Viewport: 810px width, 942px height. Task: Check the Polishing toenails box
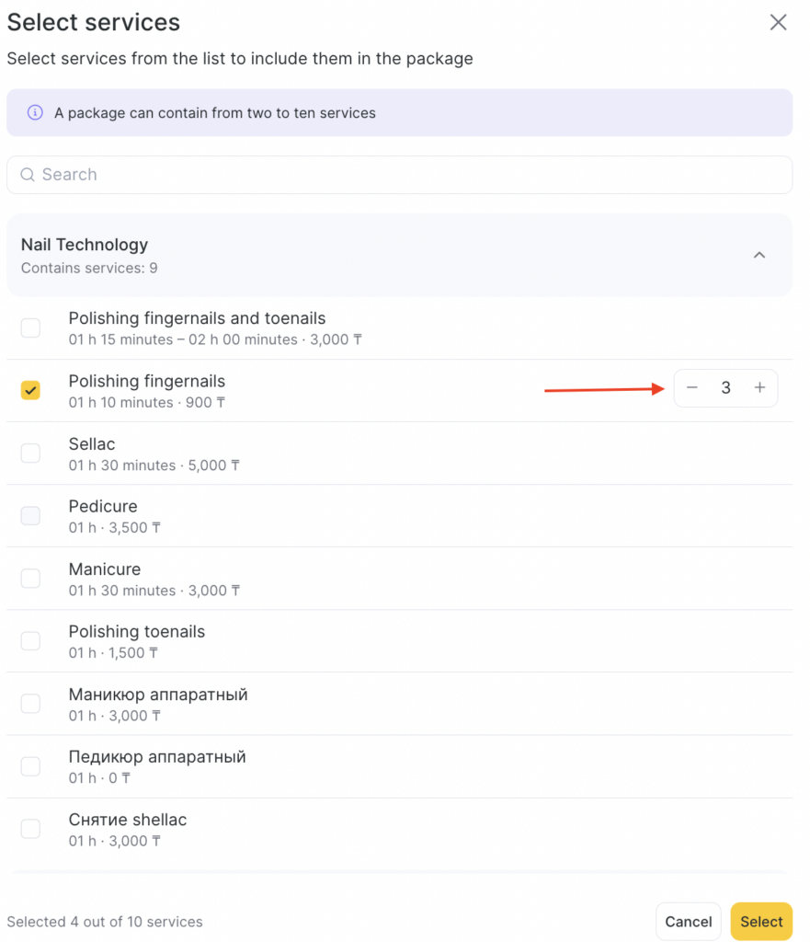coord(30,640)
